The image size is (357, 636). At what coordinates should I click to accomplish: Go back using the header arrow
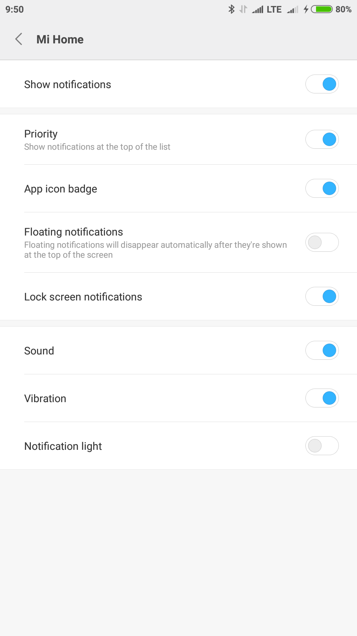[x=19, y=39]
